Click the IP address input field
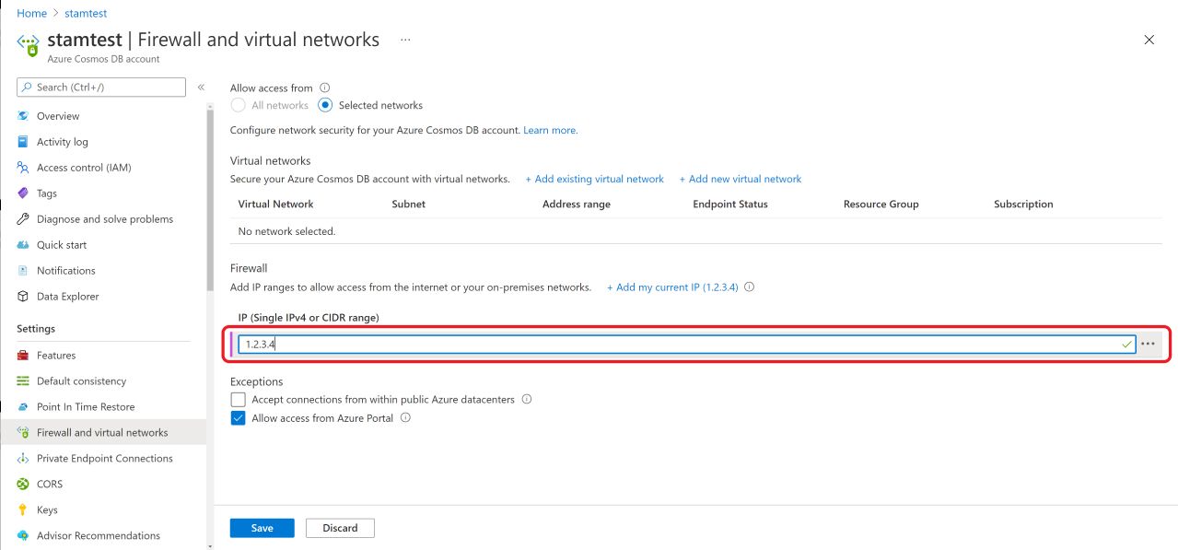 [687, 344]
